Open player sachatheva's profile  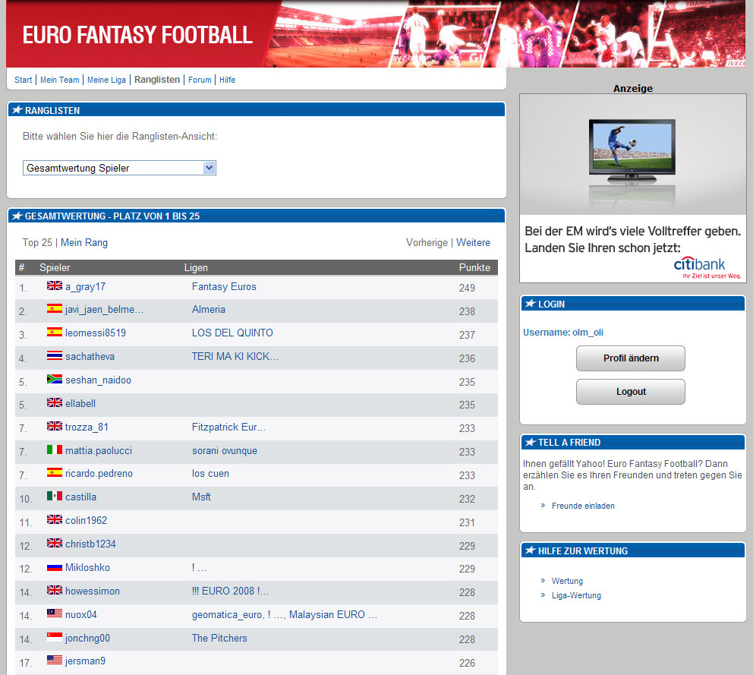coord(90,356)
